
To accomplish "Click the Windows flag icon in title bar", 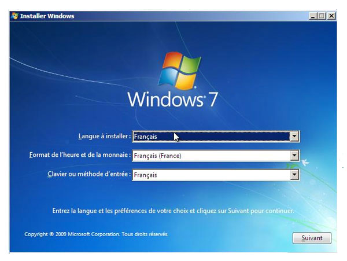I will 15,16.
